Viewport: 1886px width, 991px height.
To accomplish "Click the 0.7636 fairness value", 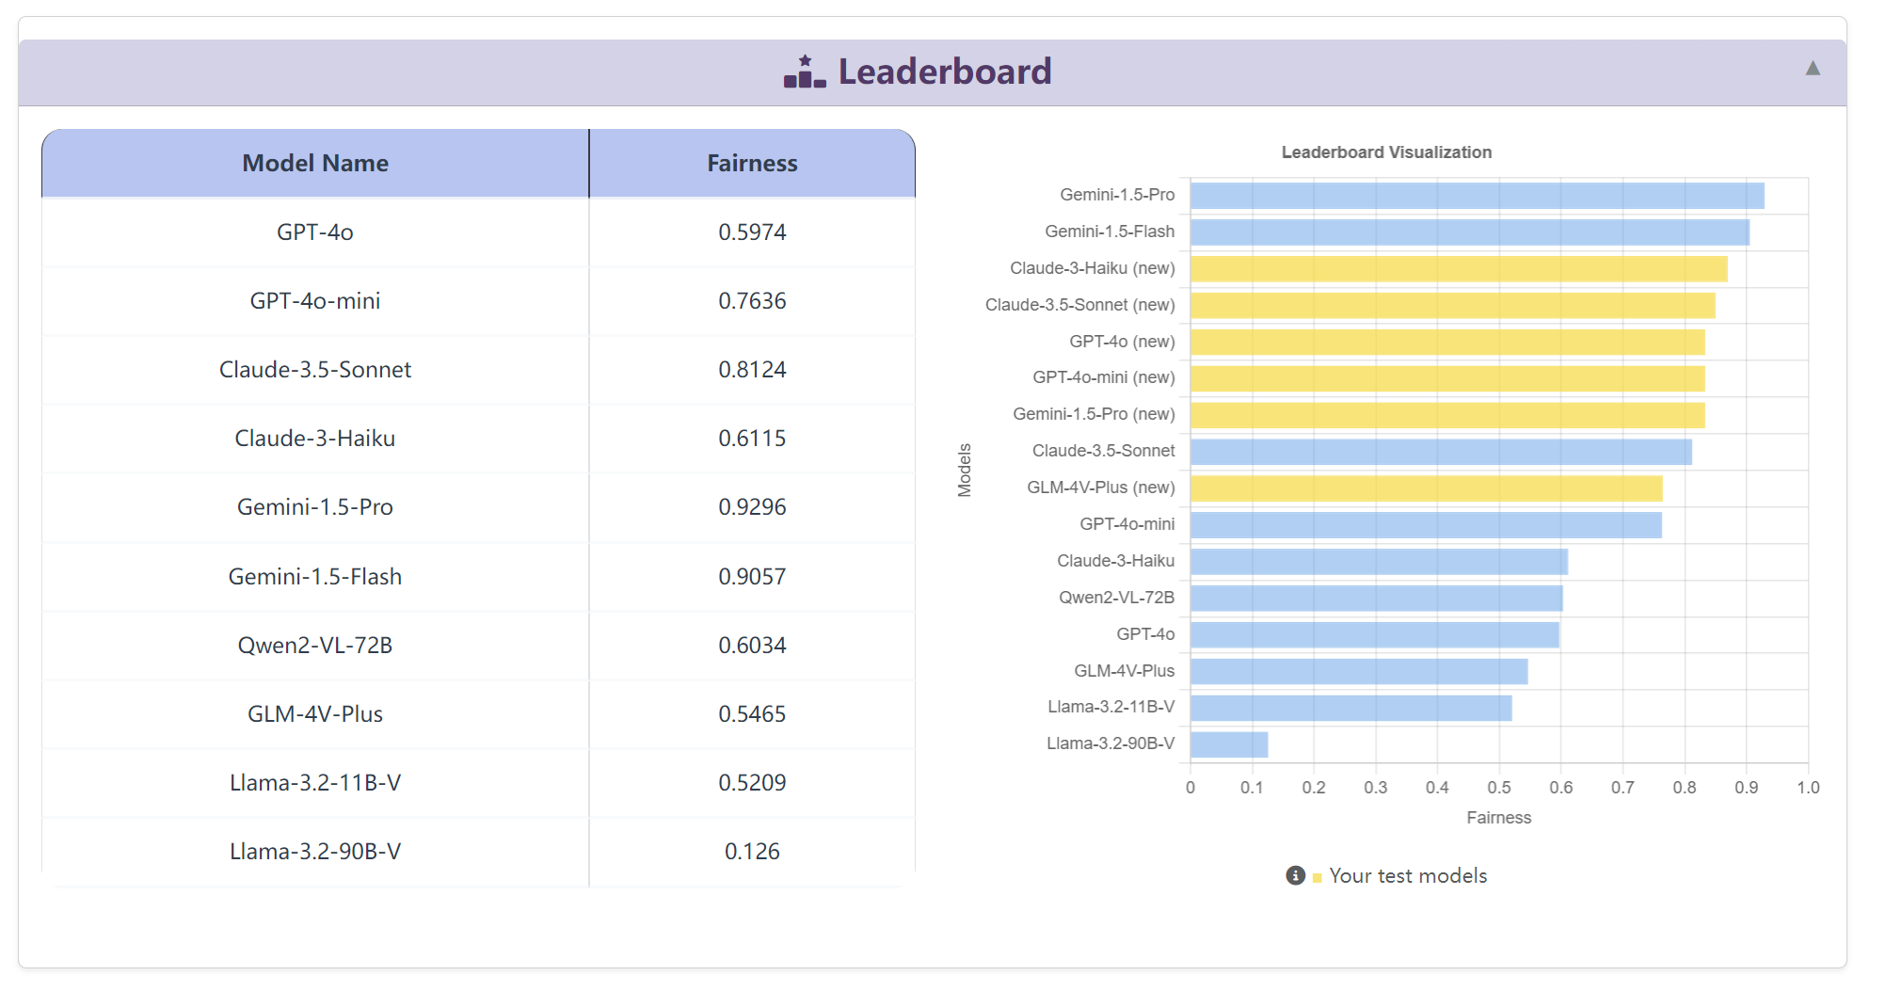I will tap(752, 301).
